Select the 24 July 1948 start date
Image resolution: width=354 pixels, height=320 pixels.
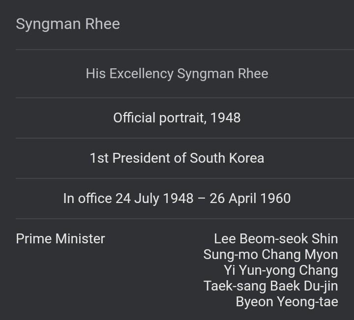pyautogui.click(x=154, y=199)
